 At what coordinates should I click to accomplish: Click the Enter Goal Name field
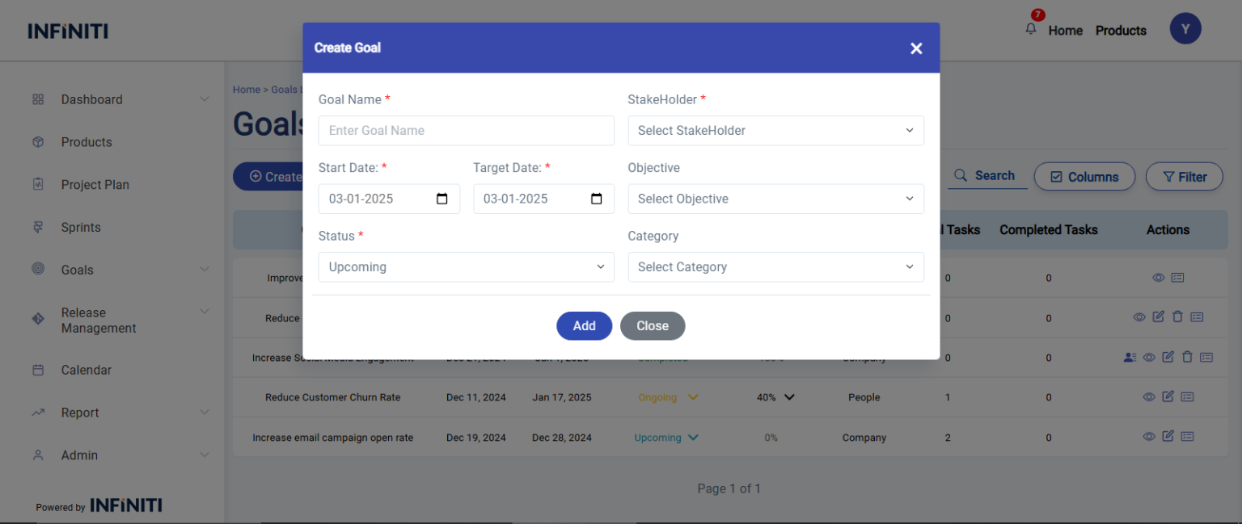coord(466,131)
